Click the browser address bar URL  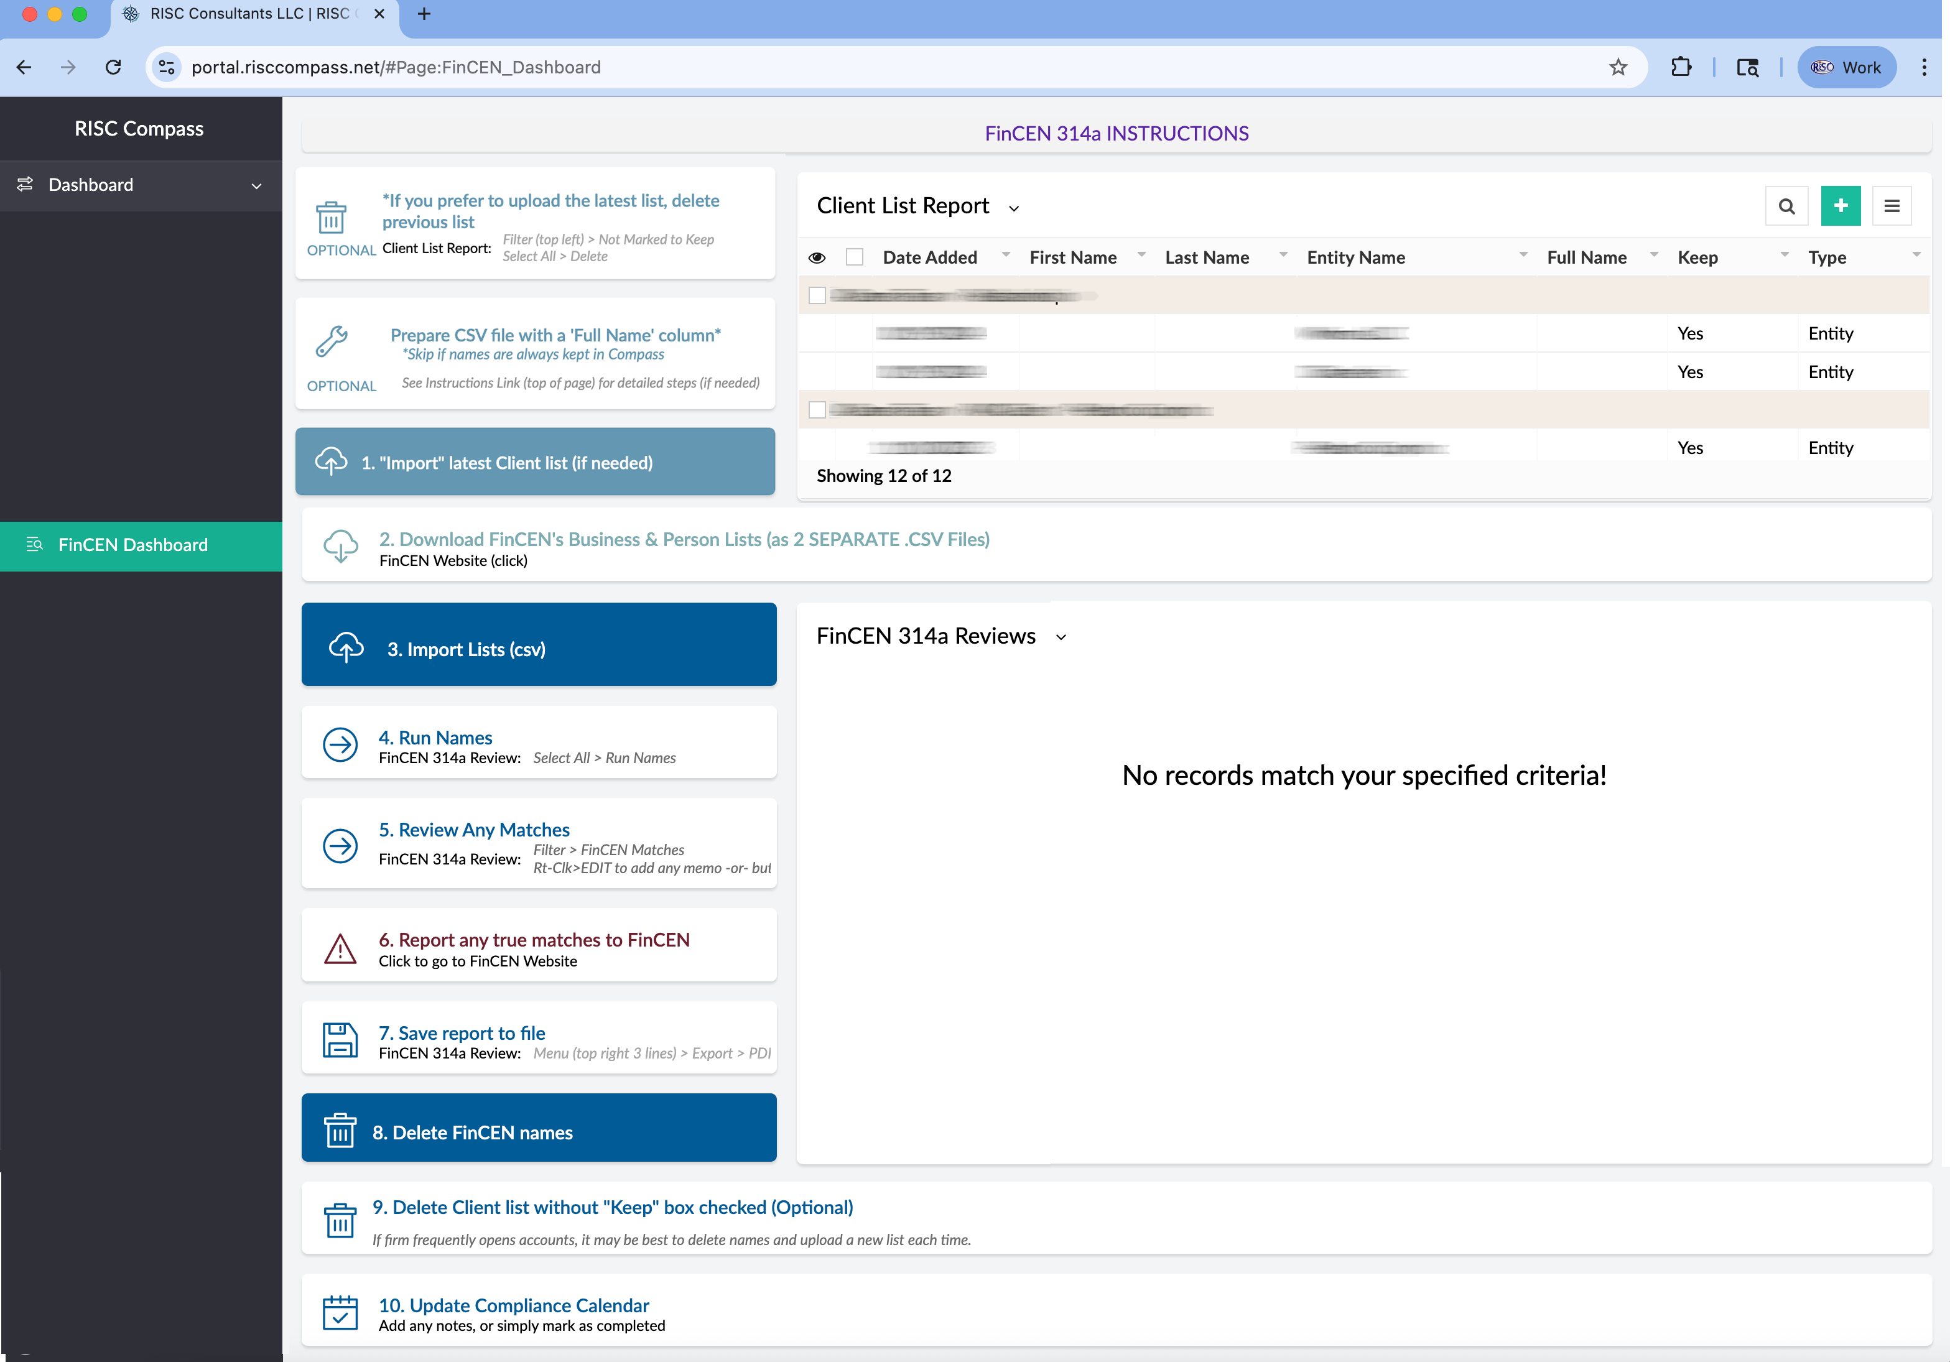point(396,67)
